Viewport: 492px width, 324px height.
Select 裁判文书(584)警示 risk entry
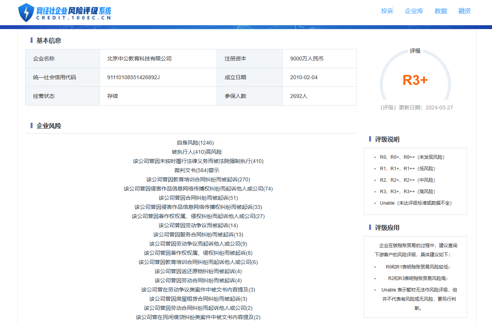pos(197,170)
